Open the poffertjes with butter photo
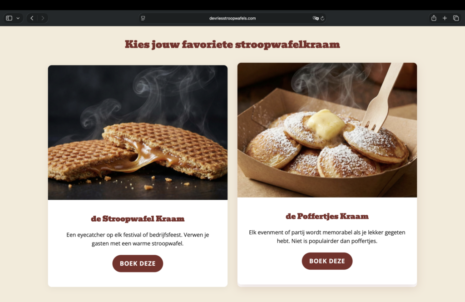 [x=327, y=130]
